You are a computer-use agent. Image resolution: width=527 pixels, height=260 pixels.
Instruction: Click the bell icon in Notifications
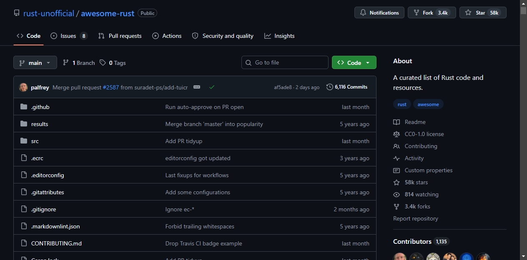[363, 13]
